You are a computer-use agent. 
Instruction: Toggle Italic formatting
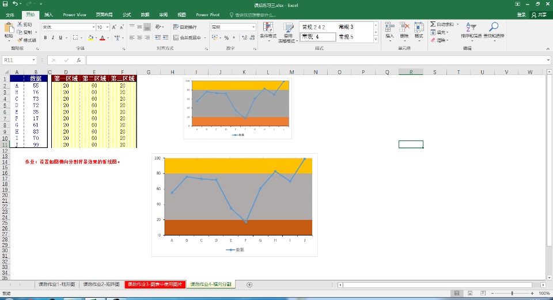pyautogui.click(x=53, y=38)
